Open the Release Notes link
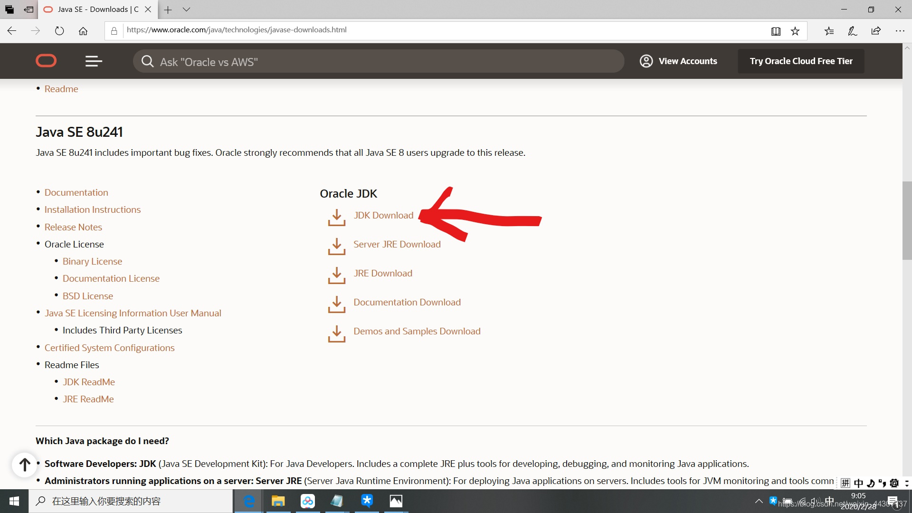 click(x=73, y=227)
